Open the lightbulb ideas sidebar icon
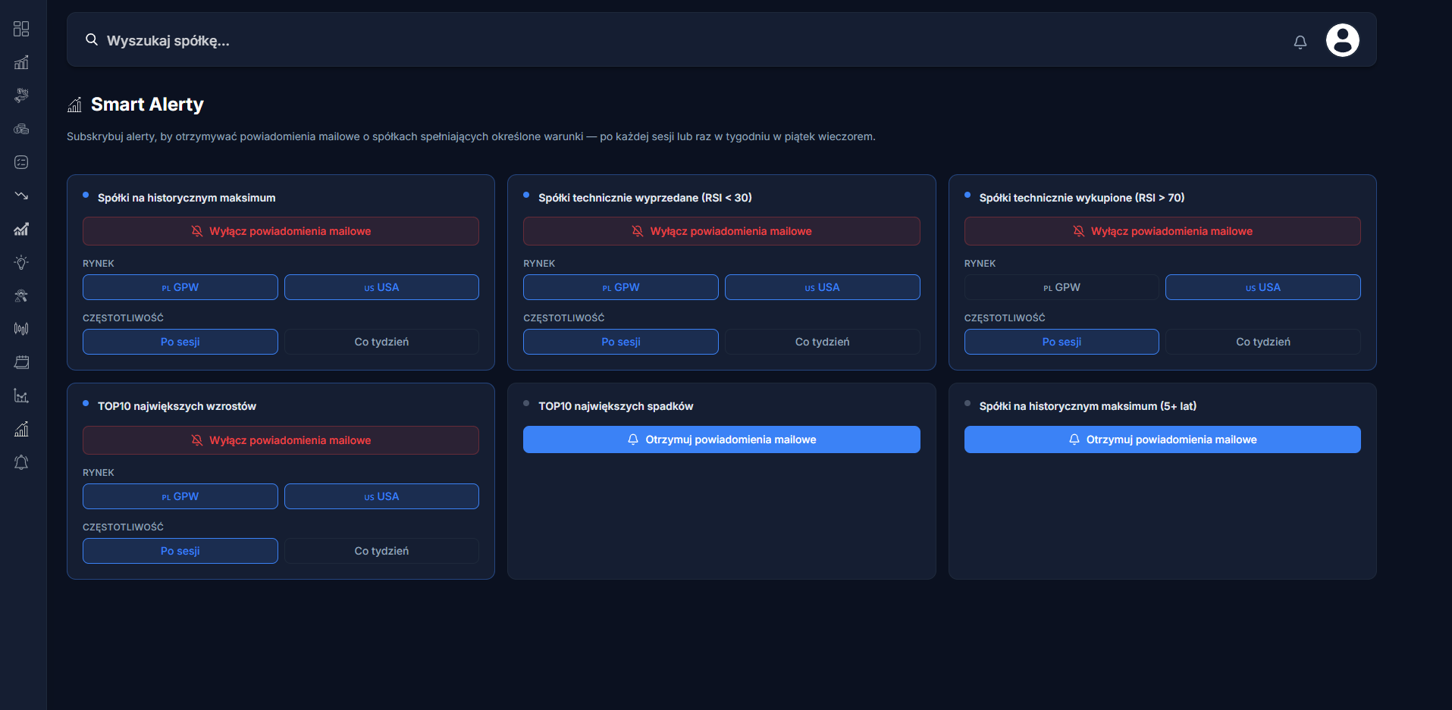This screenshot has height=710, width=1452. (21, 262)
